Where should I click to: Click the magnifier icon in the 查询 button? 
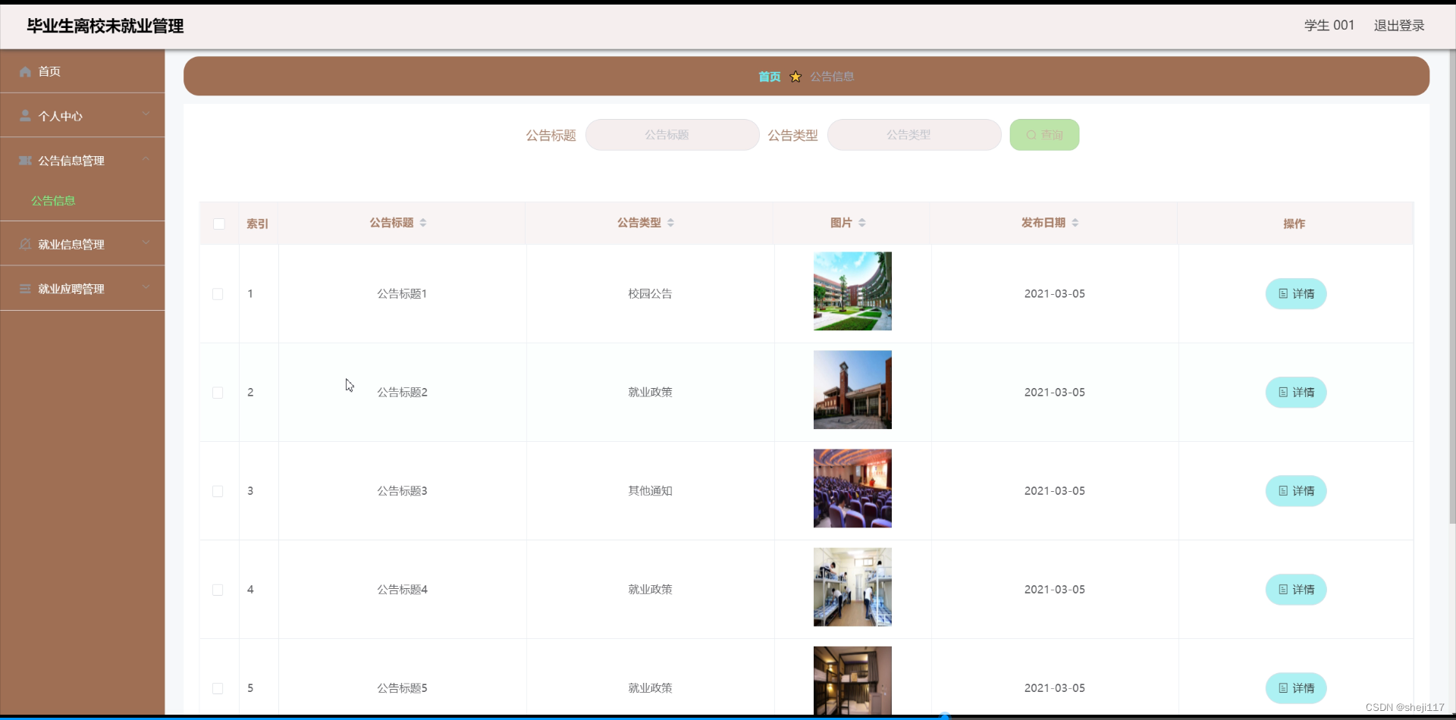[1030, 135]
